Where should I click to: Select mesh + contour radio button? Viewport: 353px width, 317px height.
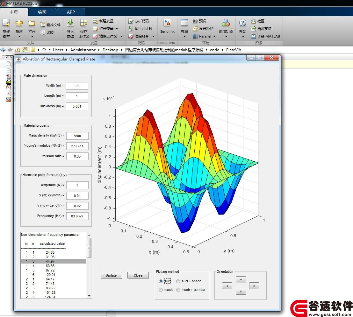[x=178, y=290]
